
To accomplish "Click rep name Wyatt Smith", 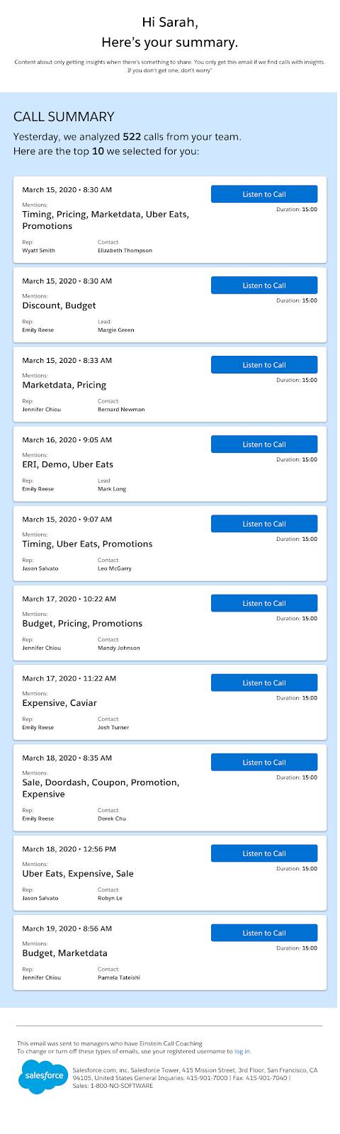I will (x=38, y=250).
